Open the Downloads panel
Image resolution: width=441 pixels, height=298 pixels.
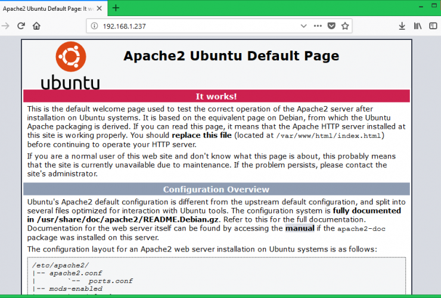click(x=402, y=26)
